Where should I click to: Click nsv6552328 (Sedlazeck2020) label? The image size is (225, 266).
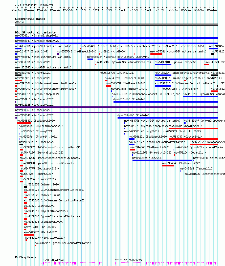coord(35,105)
